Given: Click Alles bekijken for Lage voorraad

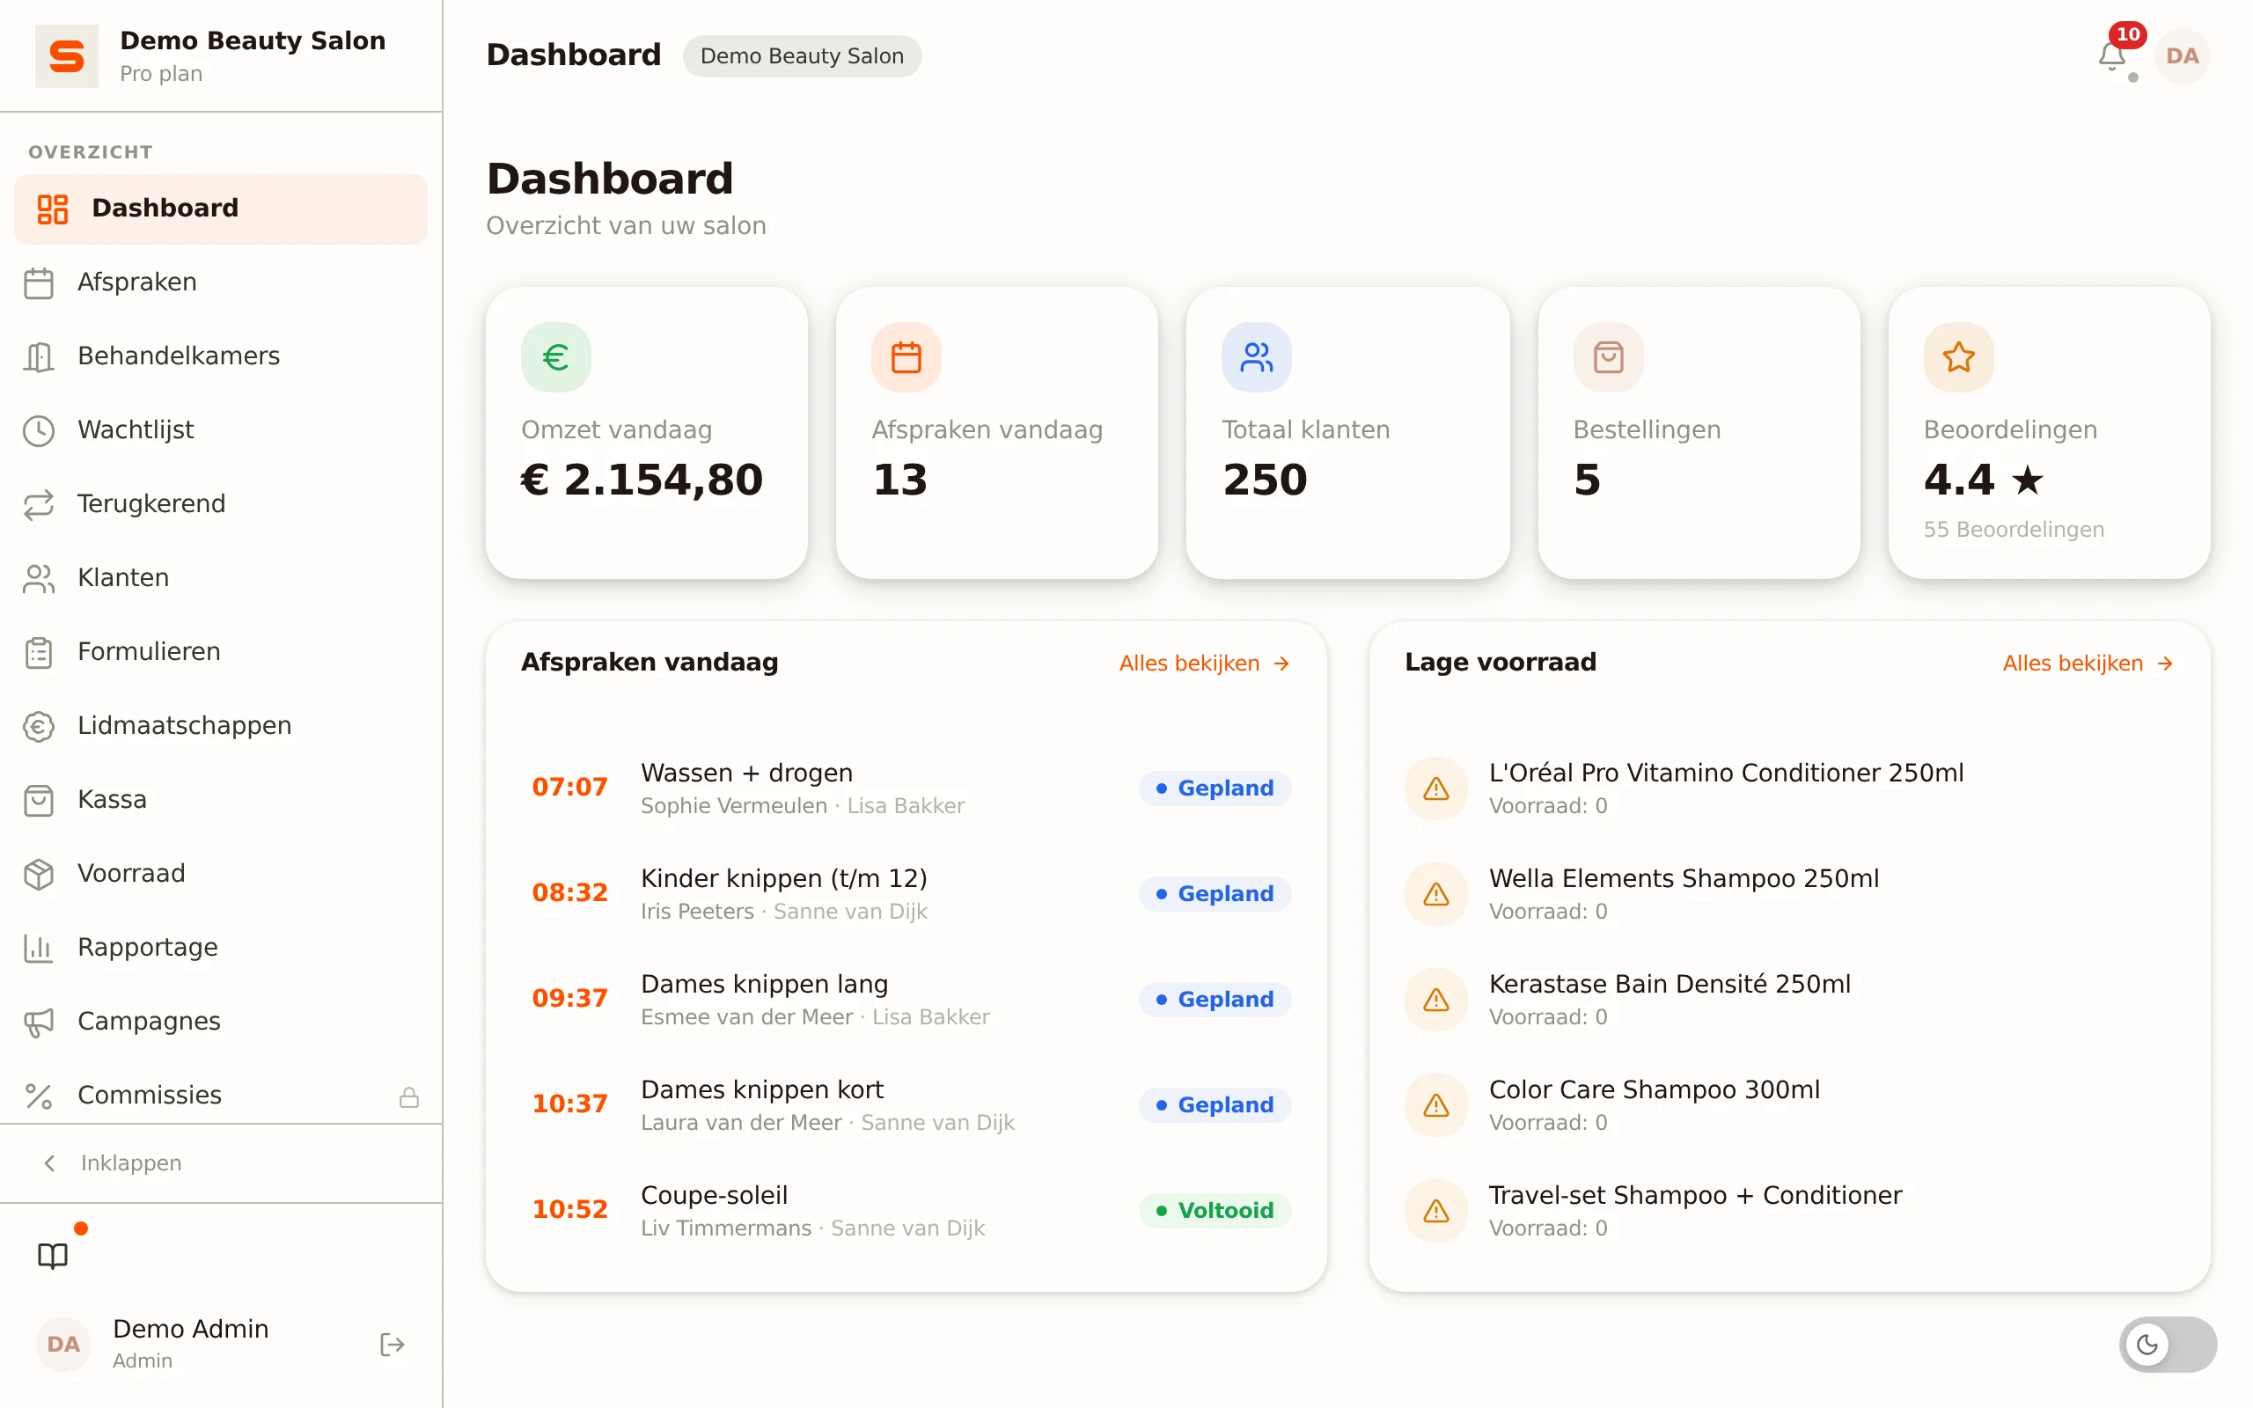Looking at the screenshot, I should (2088, 663).
